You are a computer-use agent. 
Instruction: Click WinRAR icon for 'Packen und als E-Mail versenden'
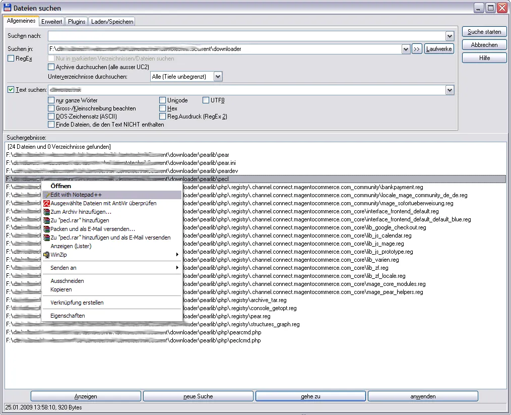[46, 229]
